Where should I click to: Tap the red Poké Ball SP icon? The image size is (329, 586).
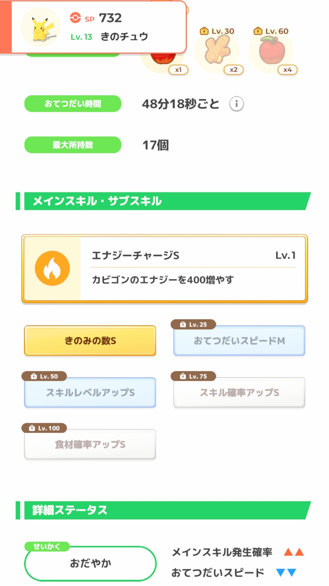point(75,18)
